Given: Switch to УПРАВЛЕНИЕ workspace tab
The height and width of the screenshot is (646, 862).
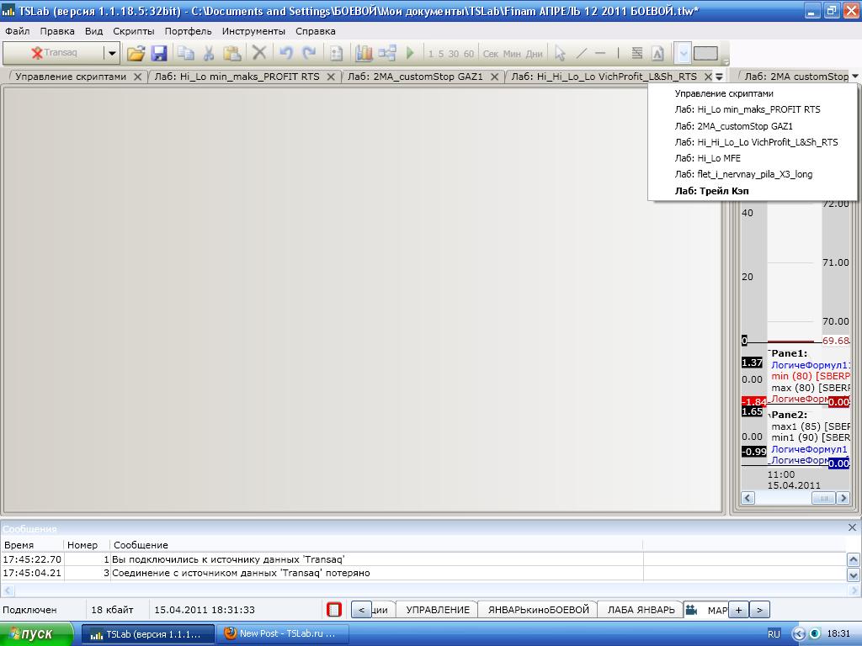Looking at the screenshot, I should pos(438,610).
